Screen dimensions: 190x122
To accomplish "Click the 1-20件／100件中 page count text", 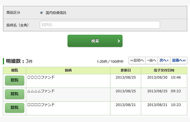I will coord(110,62).
